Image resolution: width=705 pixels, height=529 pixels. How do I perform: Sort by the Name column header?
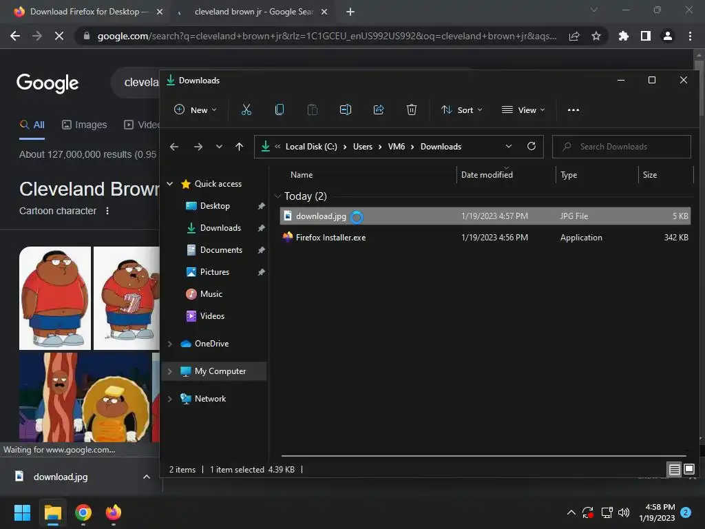pyautogui.click(x=302, y=174)
